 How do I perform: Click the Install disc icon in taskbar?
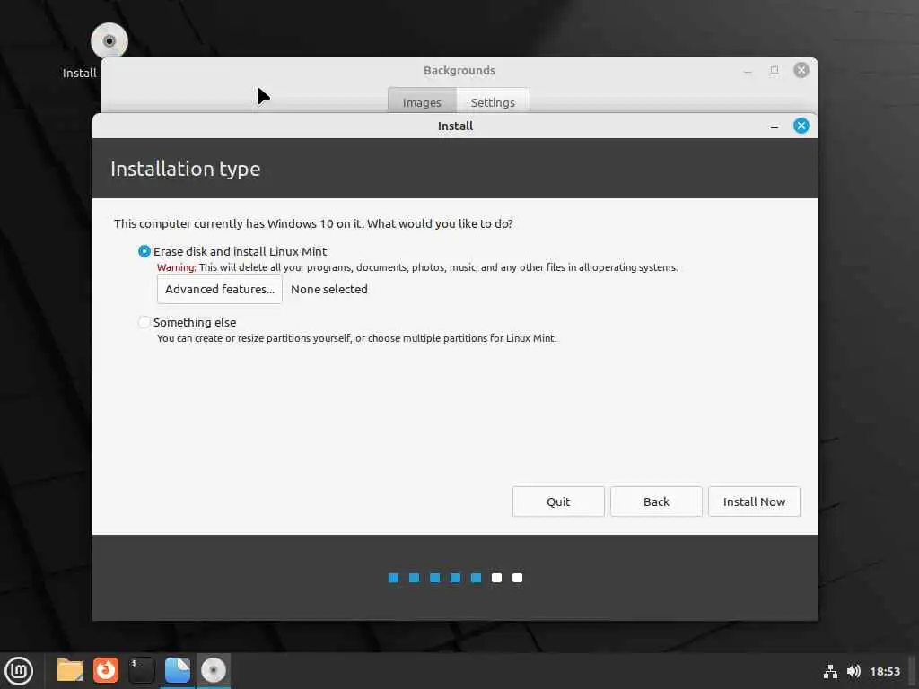[x=214, y=670]
